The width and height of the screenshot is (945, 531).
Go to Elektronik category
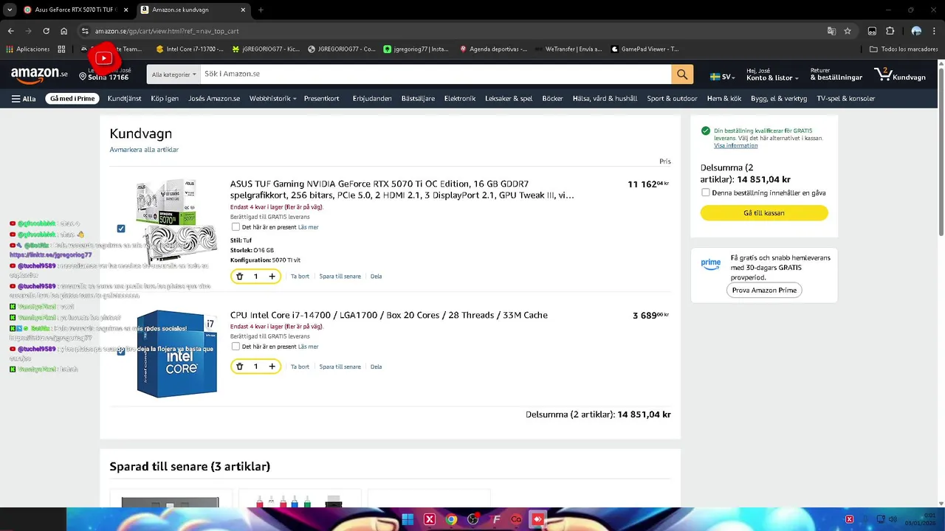[x=460, y=99]
